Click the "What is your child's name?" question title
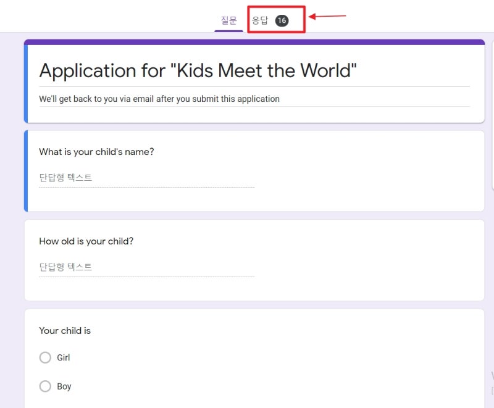The image size is (494, 408). click(x=96, y=152)
